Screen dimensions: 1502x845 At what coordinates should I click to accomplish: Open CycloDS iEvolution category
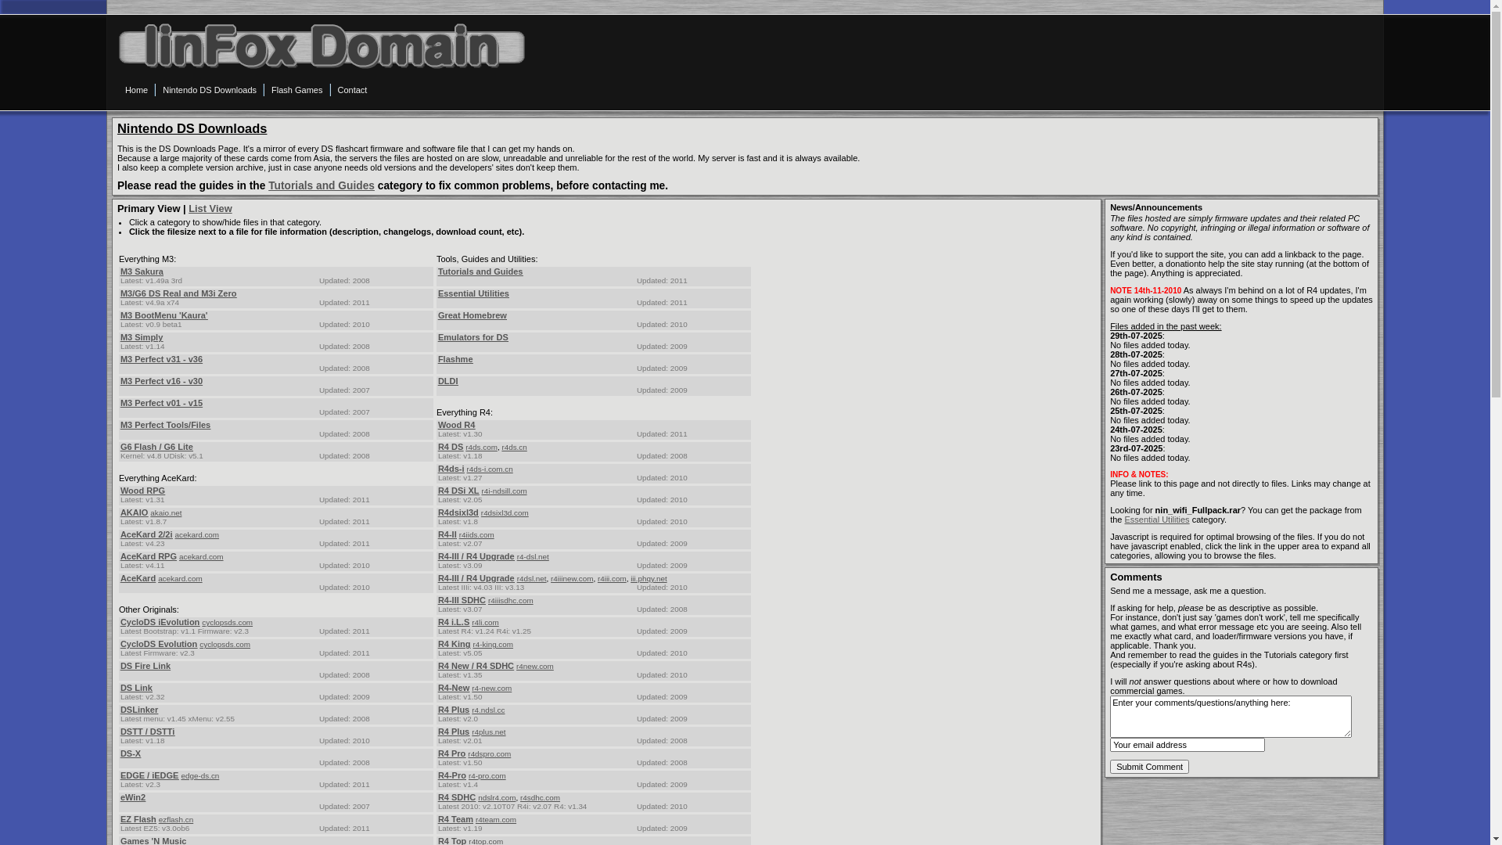tap(160, 622)
